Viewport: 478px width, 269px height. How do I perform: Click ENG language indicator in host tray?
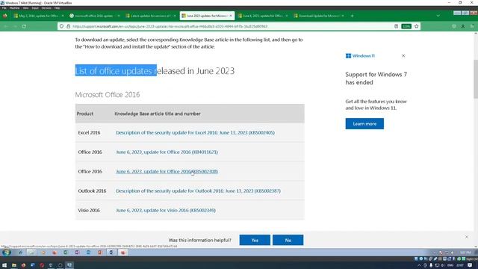coord(450,265)
